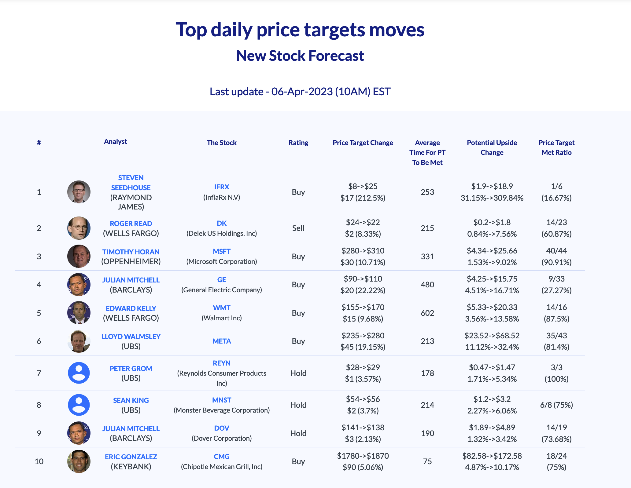631x488 pixels.
Task: Click Julian Mitchell's photo in DOV row
Action: click(x=79, y=433)
